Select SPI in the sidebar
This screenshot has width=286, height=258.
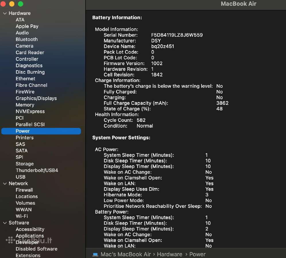coord(20,157)
